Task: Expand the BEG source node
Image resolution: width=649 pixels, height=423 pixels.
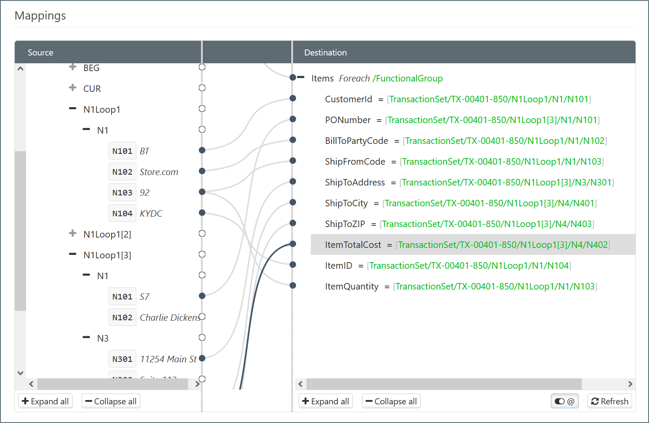Action: click(x=72, y=67)
